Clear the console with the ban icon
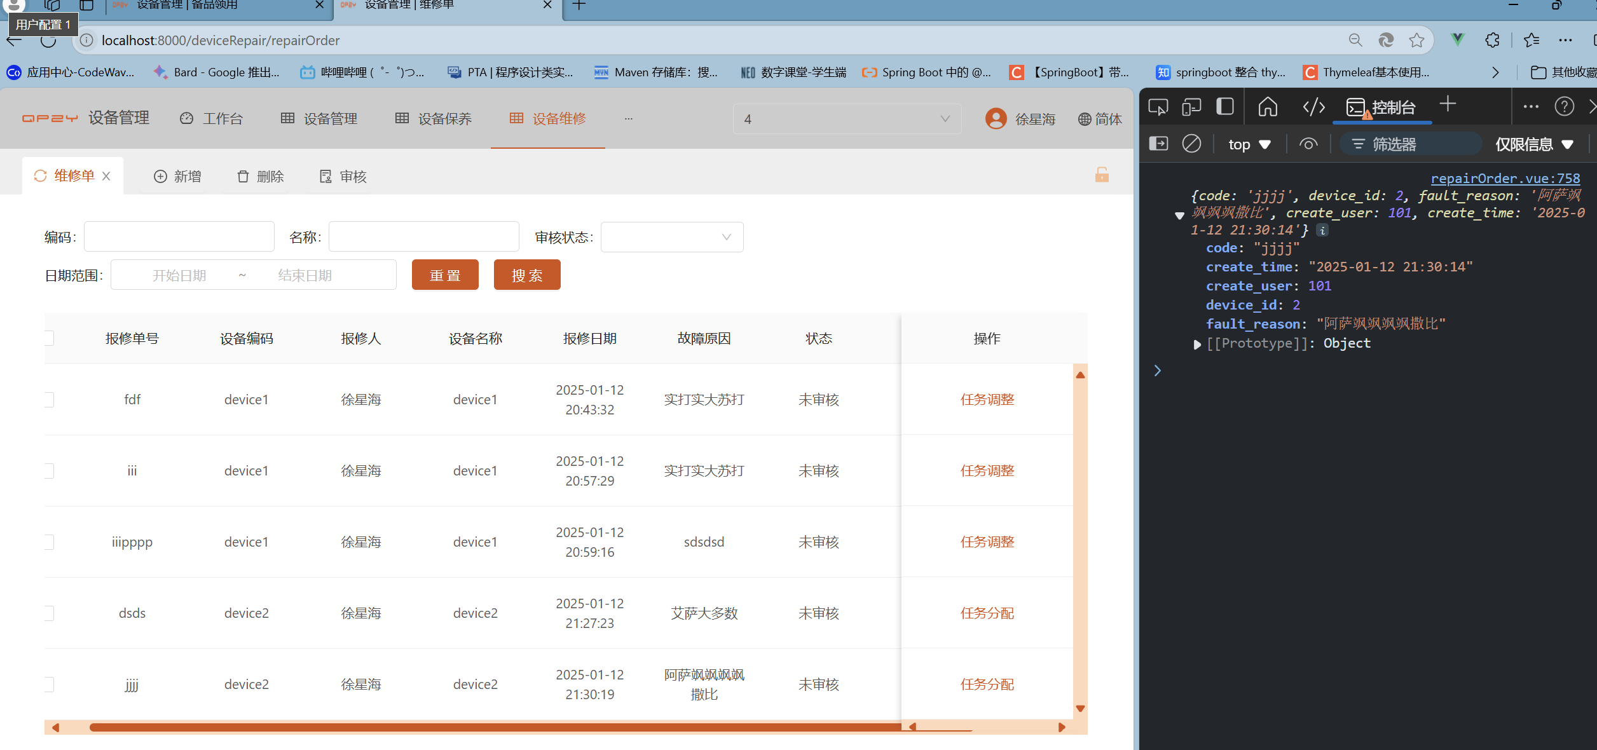Screen dimensions: 1597x750 coord(1191,144)
